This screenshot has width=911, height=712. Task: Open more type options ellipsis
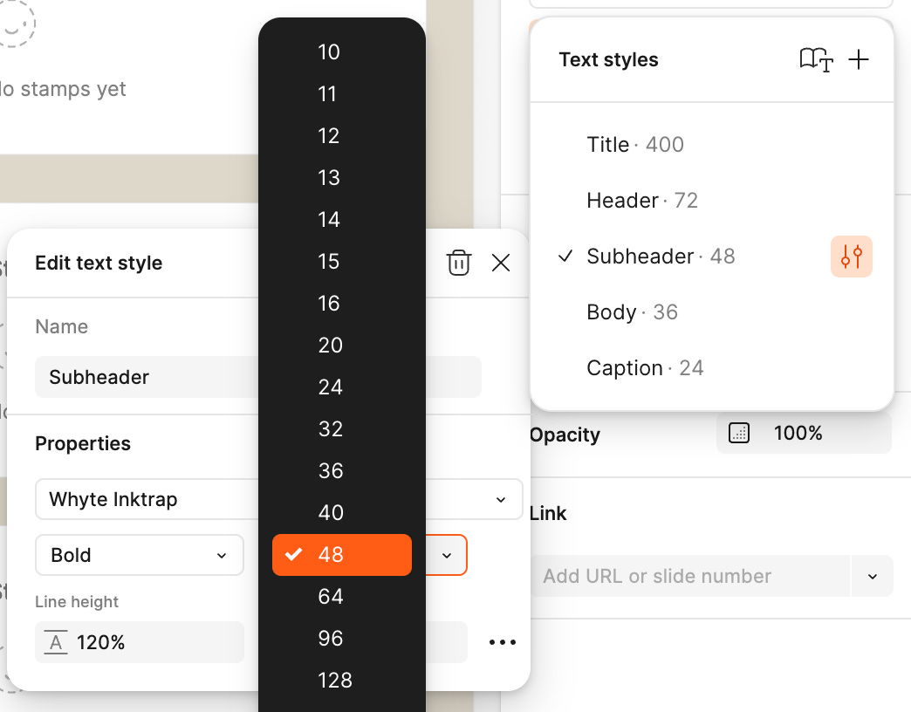[502, 642]
